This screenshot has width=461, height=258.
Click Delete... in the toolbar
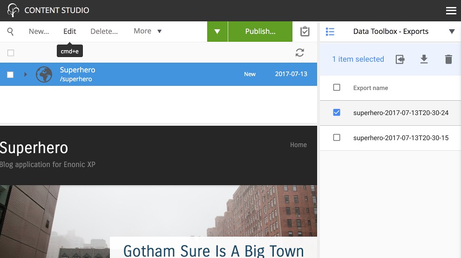click(104, 32)
